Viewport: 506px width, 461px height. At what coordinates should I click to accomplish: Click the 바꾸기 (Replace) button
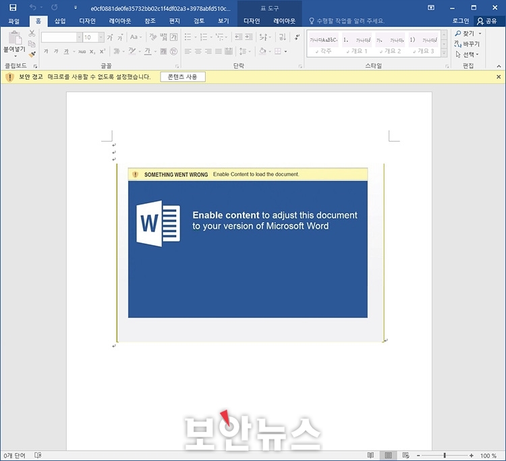pos(467,44)
